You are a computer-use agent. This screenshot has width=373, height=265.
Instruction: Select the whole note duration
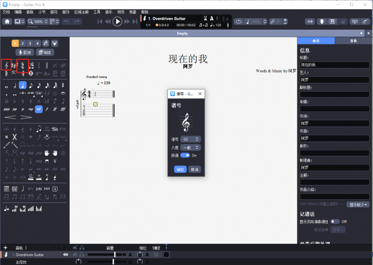(x=7, y=86)
